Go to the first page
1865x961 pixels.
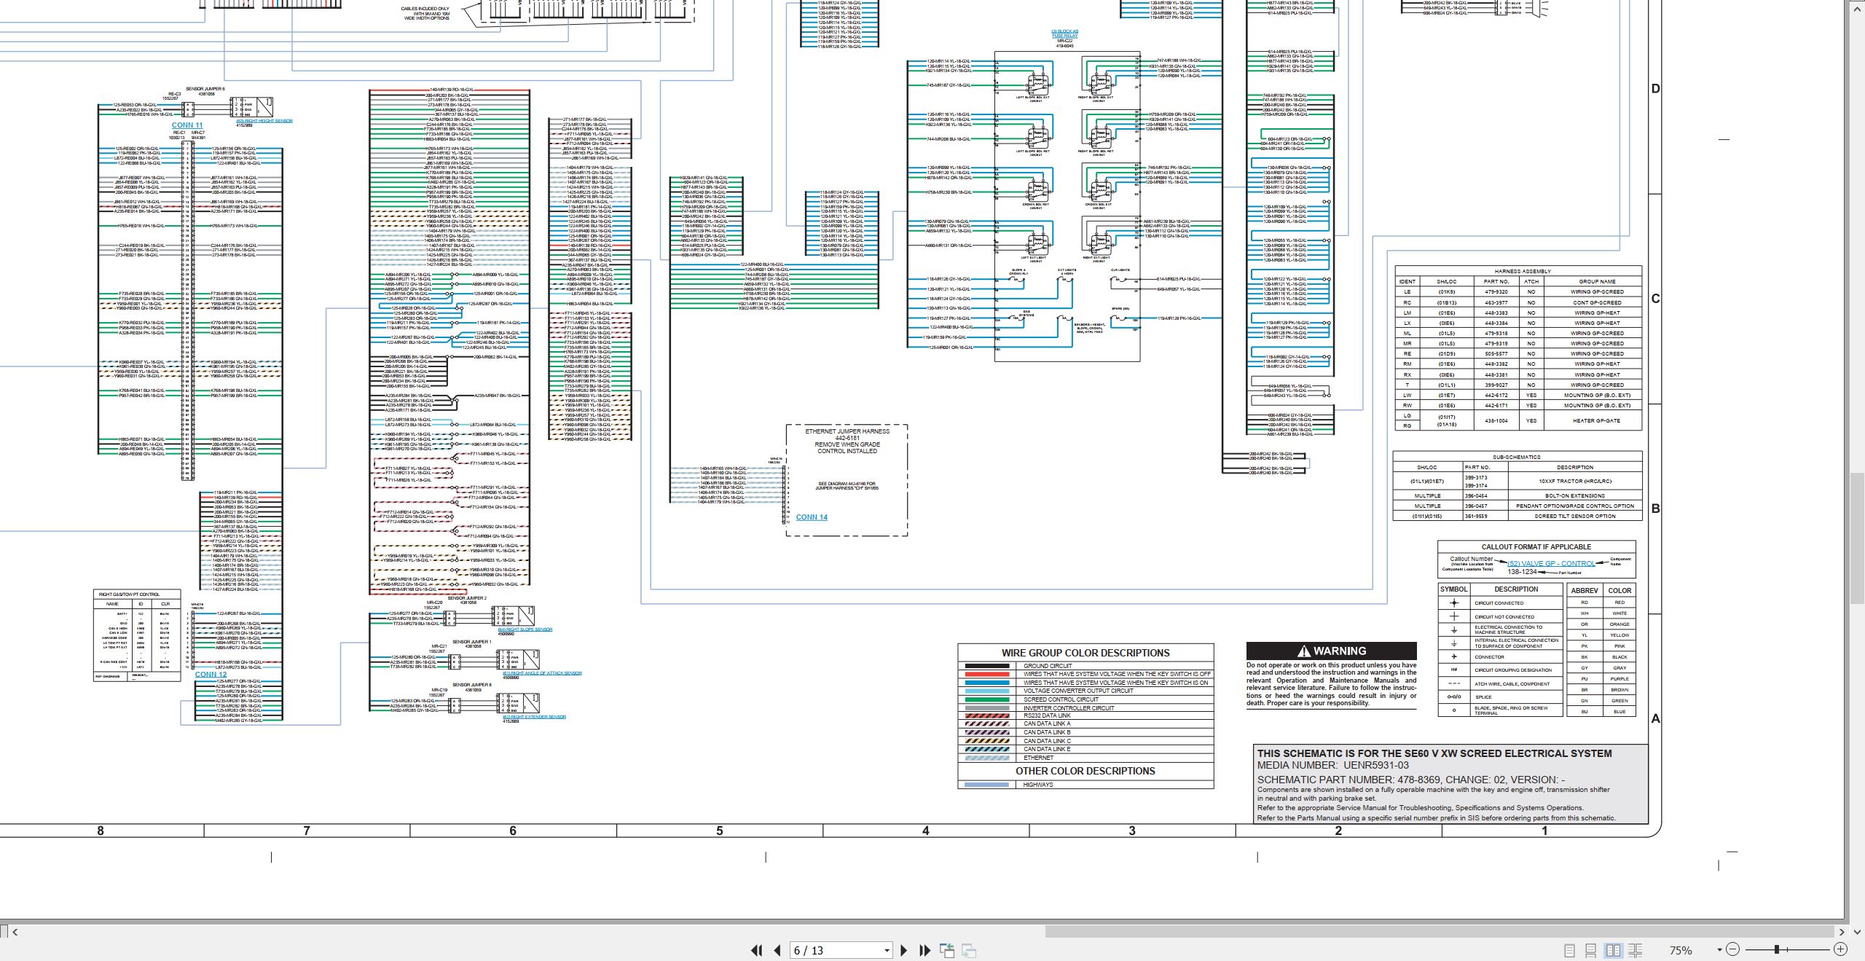(757, 950)
